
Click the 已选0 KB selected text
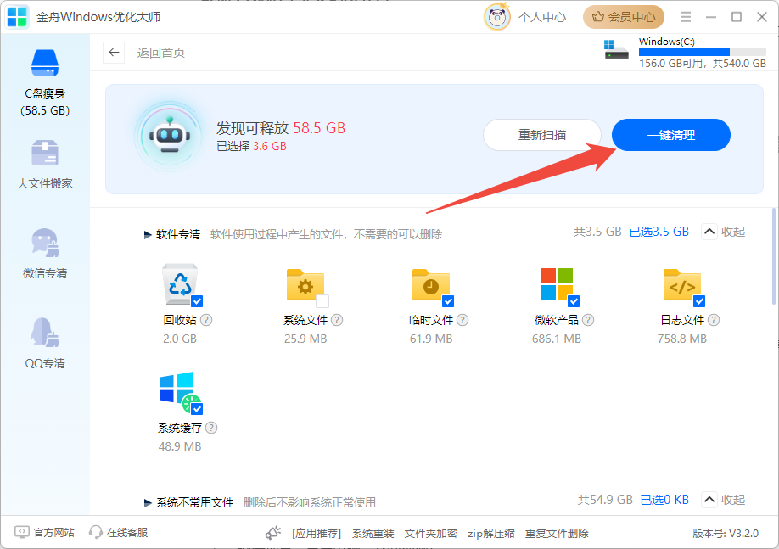tap(664, 500)
